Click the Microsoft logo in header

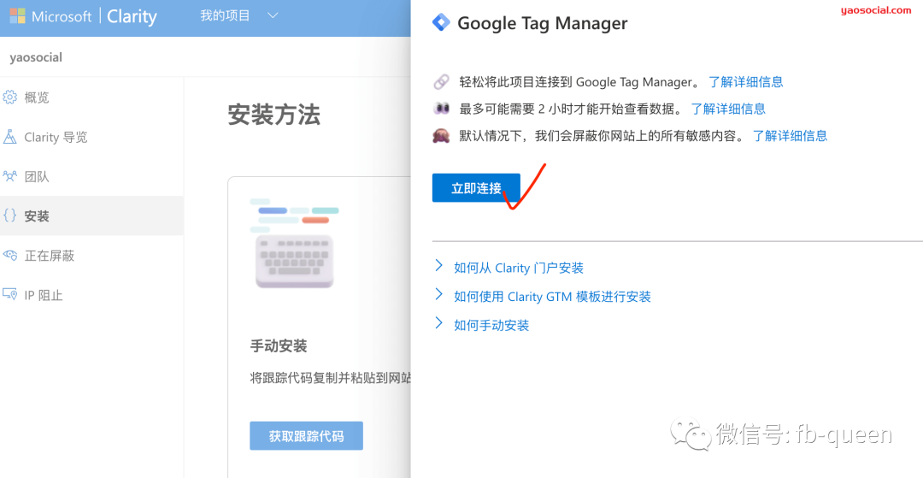click(18, 16)
